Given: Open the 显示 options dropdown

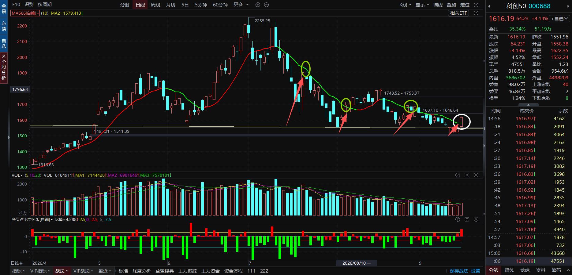Looking at the screenshot, I should [422, 5].
